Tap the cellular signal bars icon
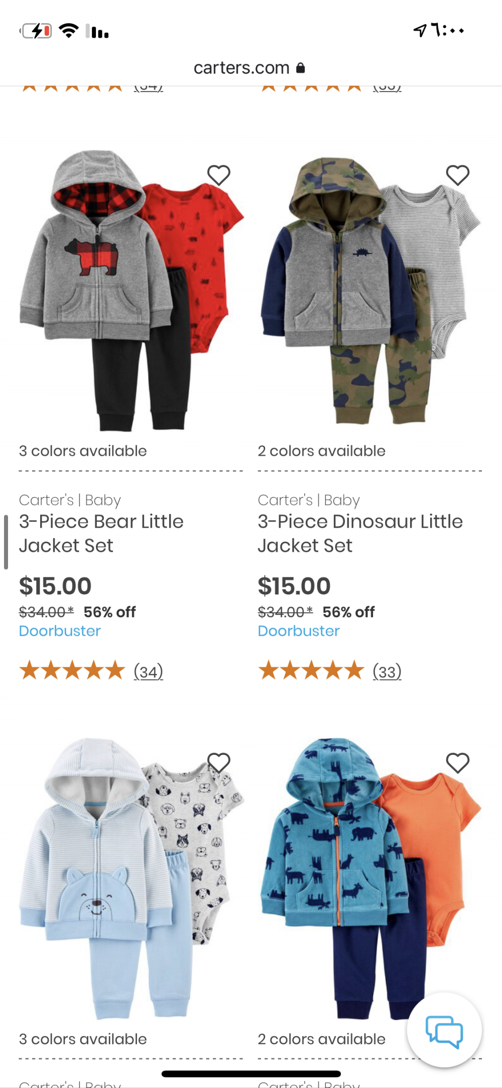Screen dimensions: 502x1088 [x=97, y=32]
